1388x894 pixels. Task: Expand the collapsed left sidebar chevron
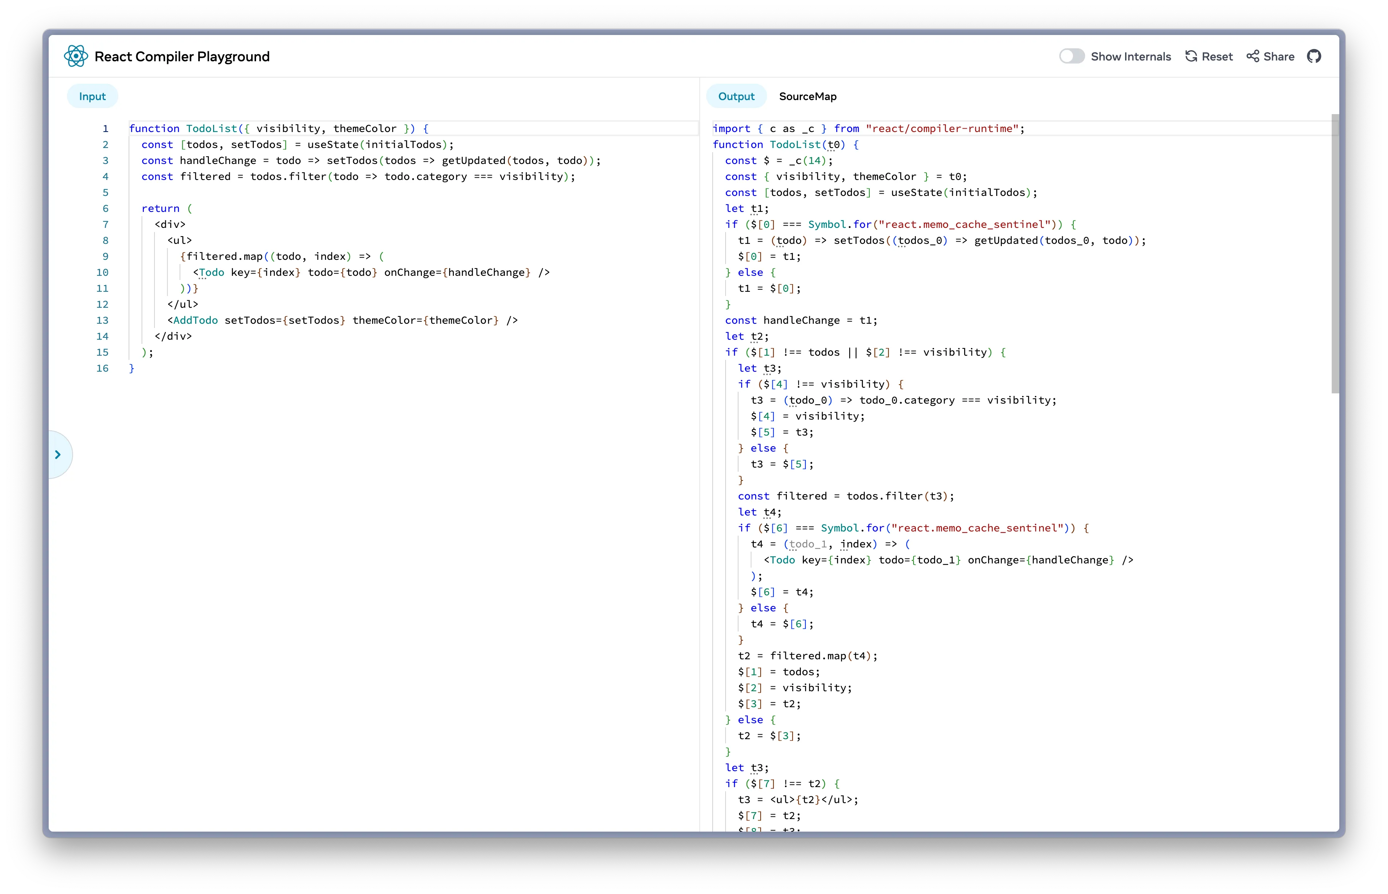point(58,454)
